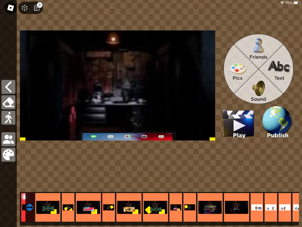Tap the Wi-Fi status icon

click(x=282, y=3)
